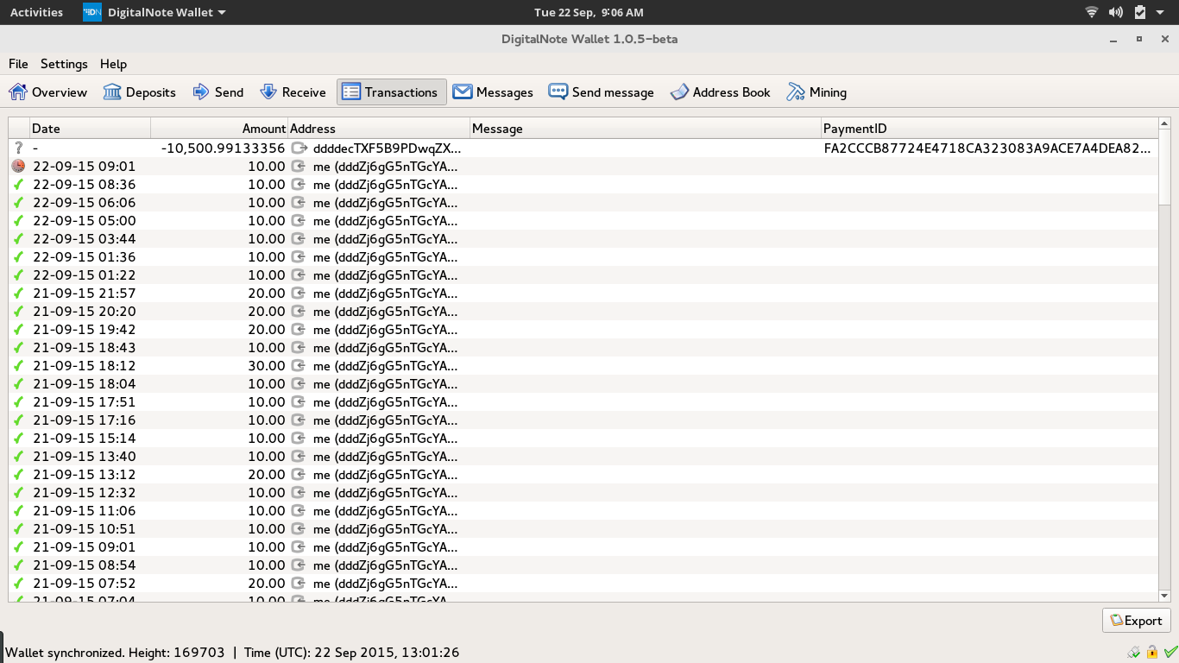The image size is (1179, 663).
Task: Open the clock and calendar panel
Action: 589,12
